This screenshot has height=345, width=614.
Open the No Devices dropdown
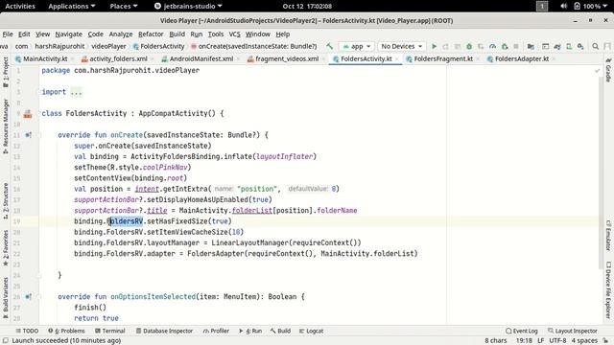click(401, 46)
